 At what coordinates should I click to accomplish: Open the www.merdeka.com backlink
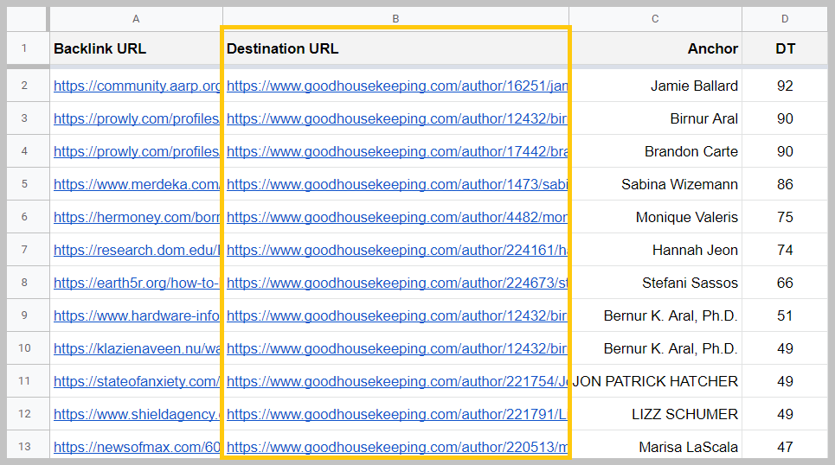137,184
